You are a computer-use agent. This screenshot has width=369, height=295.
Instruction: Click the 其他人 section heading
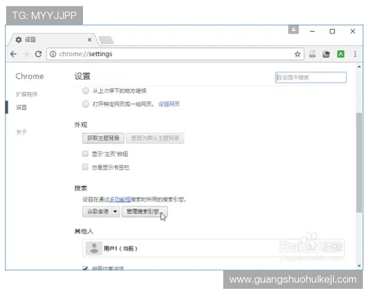tap(84, 231)
